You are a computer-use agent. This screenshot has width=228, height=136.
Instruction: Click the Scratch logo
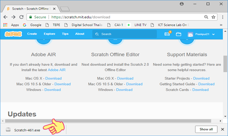(13, 34)
